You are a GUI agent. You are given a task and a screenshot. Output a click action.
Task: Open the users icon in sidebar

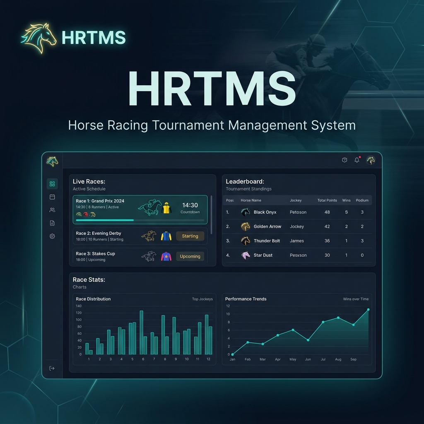click(52, 210)
